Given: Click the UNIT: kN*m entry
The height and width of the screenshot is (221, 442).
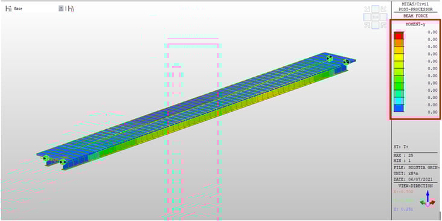Looking at the screenshot, I should tap(406, 173).
